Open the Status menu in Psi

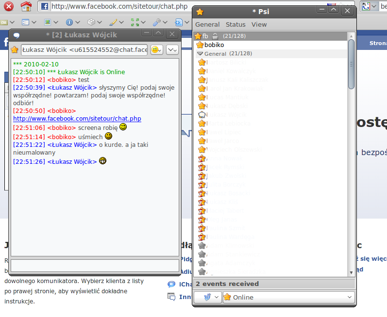236,24
